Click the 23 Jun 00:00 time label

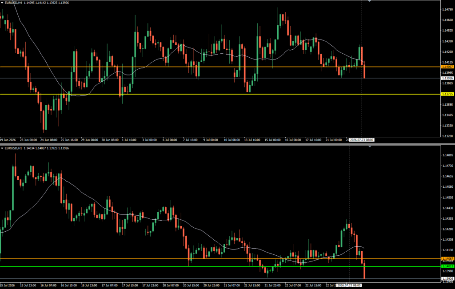(28, 140)
